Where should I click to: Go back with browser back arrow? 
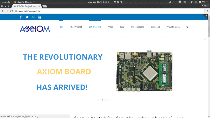(x=3, y=11)
